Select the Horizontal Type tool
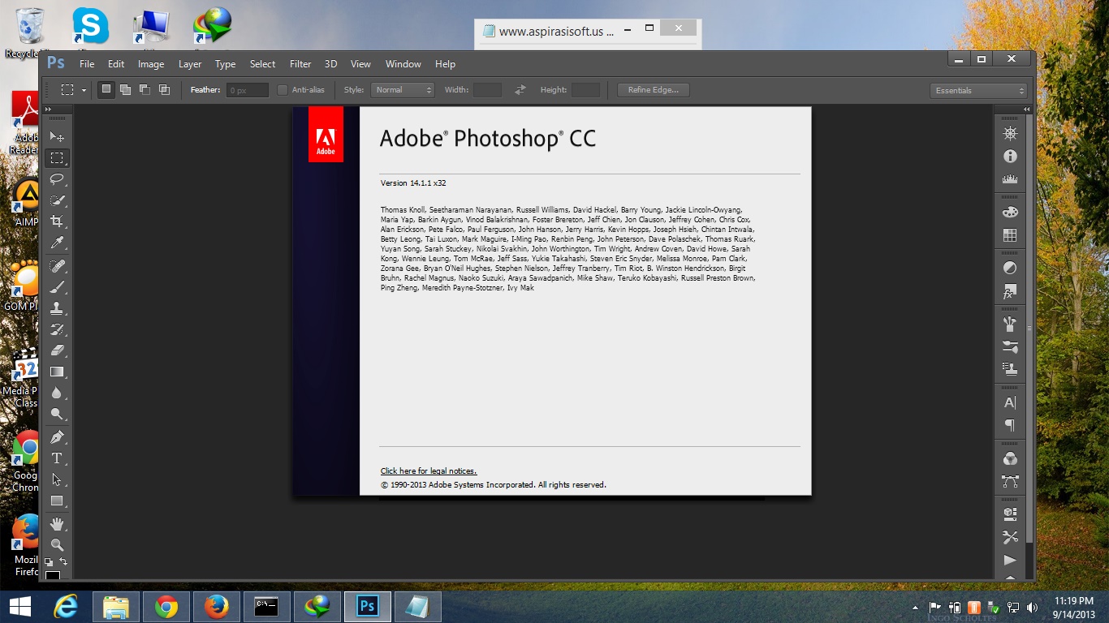Image resolution: width=1109 pixels, height=623 pixels. coord(57,458)
